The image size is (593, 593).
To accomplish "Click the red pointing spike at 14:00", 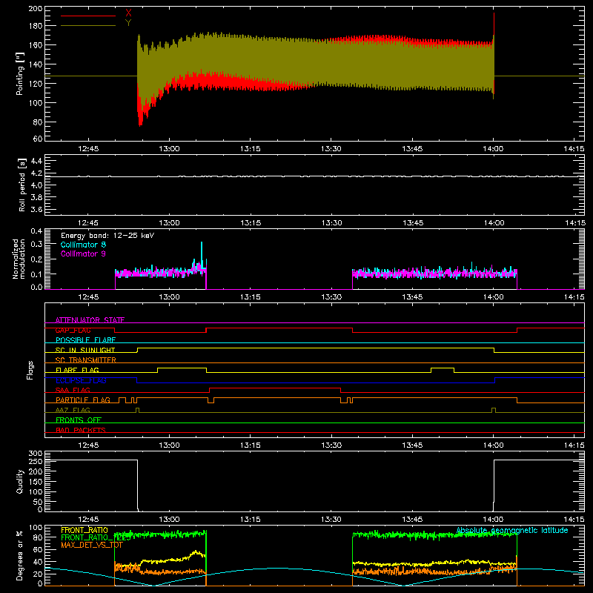I will 494,24.
